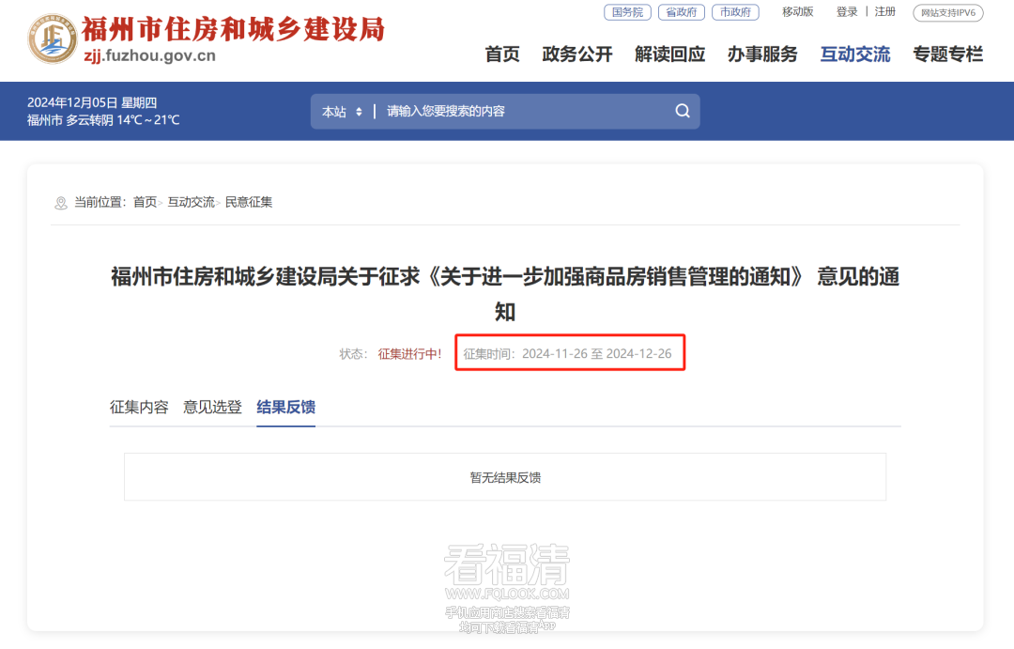1014x649 pixels.
Task: Switch to the 征集内容 tab
Action: click(x=139, y=407)
